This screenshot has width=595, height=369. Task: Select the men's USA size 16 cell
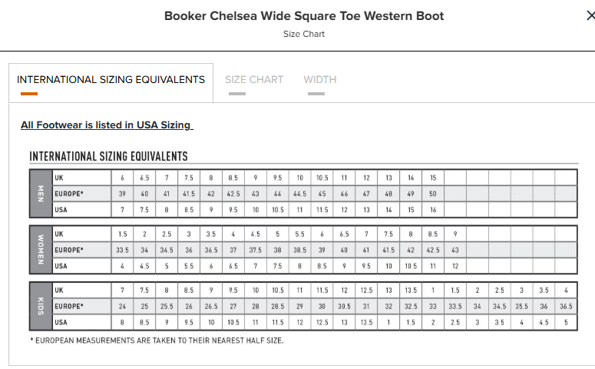tap(433, 210)
